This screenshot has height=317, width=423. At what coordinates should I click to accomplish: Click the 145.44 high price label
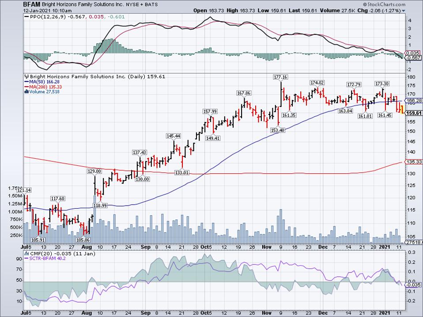click(x=173, y=136)
